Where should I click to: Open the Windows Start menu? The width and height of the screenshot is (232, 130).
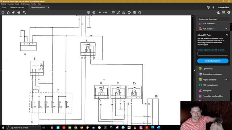3,127
